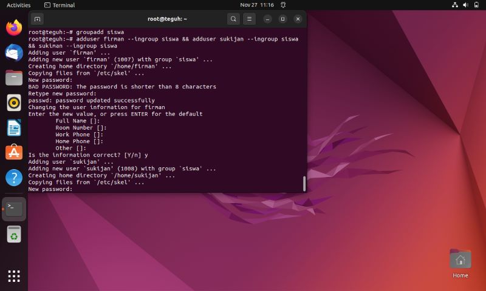Click 'Is the information correct? [Y/n] y'
486x291 pixels.
88,155
